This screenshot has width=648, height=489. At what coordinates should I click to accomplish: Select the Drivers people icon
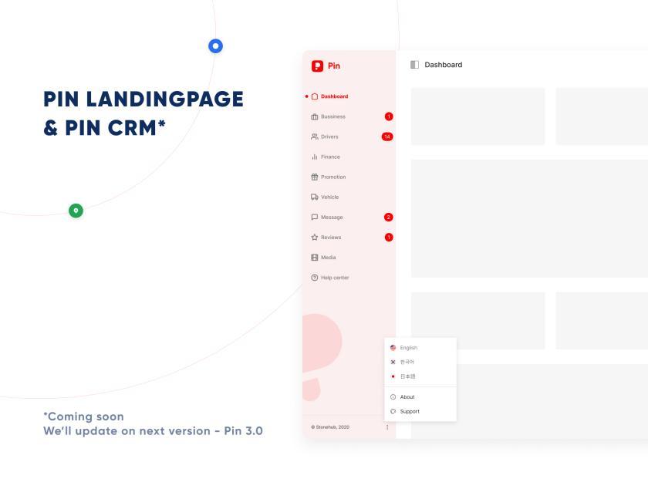tap(315, 137)
